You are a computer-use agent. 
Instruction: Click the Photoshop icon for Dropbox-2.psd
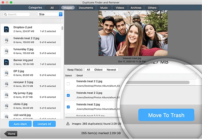pyautogui.click(x=6, y=29)
